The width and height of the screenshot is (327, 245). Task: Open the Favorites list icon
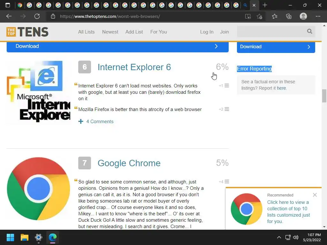click(x=275, y=16)
